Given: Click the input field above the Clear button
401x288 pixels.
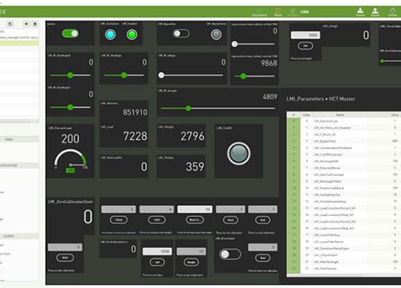Looking at the screenshot, I should pyautogui.click(x=119, y=209).
